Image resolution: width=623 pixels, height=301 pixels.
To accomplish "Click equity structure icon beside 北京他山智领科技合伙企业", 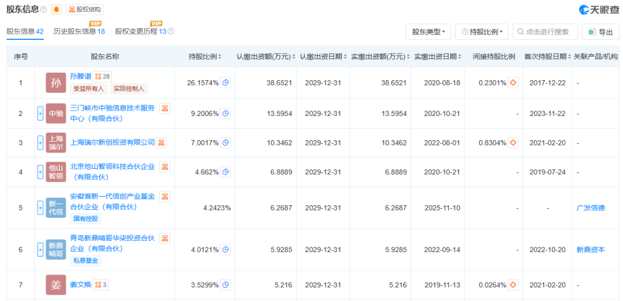I will click(x=164, y=167).
